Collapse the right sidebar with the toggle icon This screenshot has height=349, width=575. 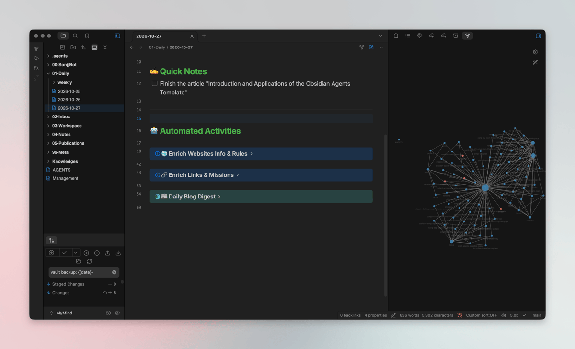(539, 36)
